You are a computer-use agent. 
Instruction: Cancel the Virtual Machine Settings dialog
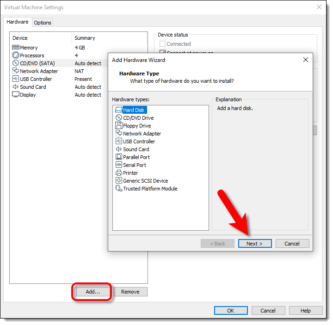268,311
